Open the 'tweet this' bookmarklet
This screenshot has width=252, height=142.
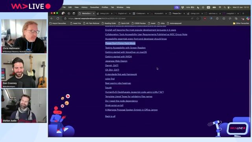point(76,23)
